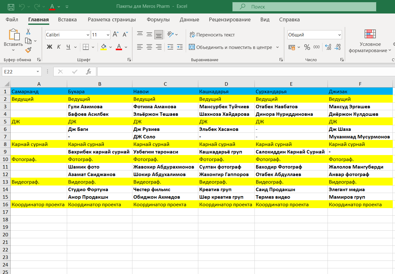Click the Increase Font Size icon
The width and height of the screenshot is (395, 274).
[x=115, y=35]
